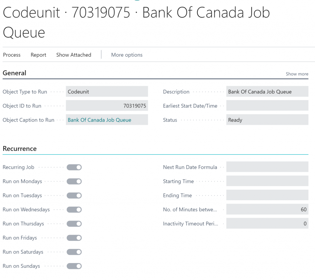Open Bank Of Canada Job Queue caption link
The width and height of the screenshot is (315, 280).
[x=99, y=120]
